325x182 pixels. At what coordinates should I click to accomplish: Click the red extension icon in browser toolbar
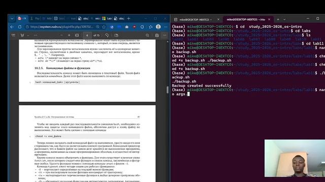click(134, 27)
